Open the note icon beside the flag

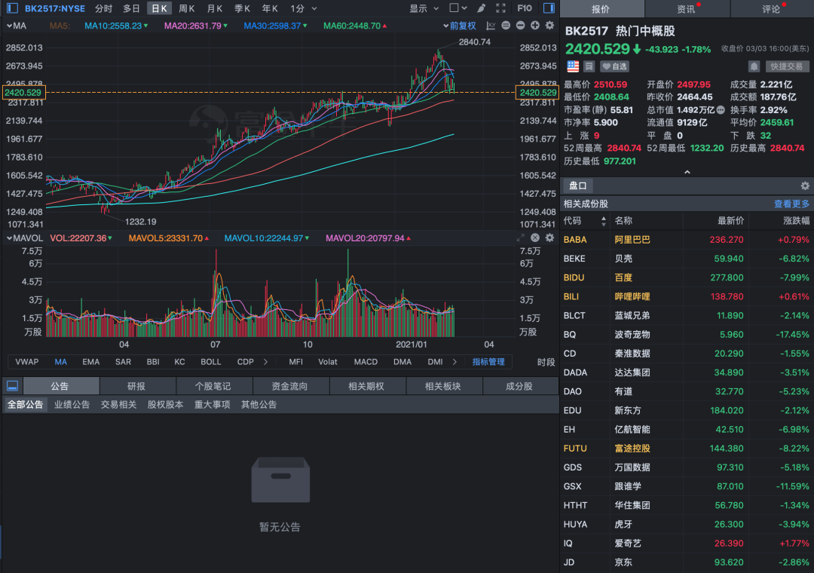click(x=589, y=66)
